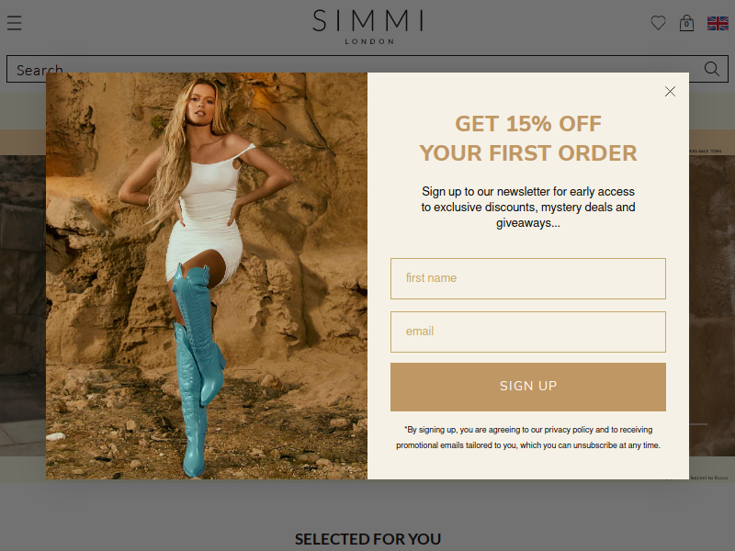Viewport: 735px width, 551px height.
Task: Click the carousel progress line on right banner
Action: click(698, 424)
